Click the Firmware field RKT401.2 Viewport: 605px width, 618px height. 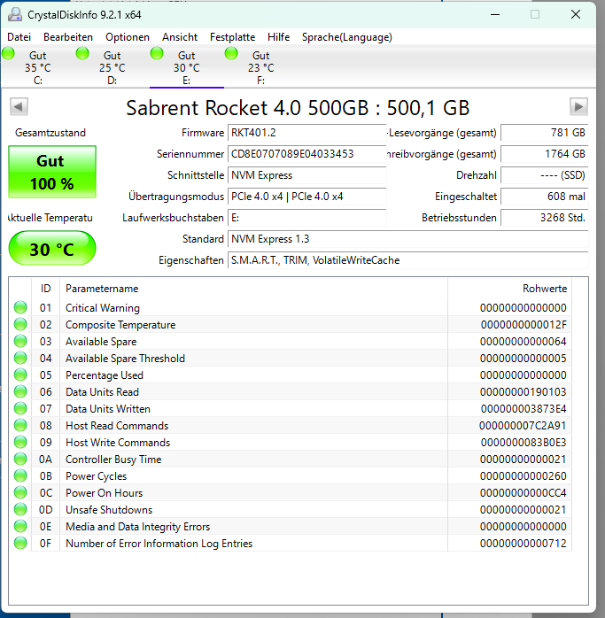pyautogui.click(x=306, y=133)
